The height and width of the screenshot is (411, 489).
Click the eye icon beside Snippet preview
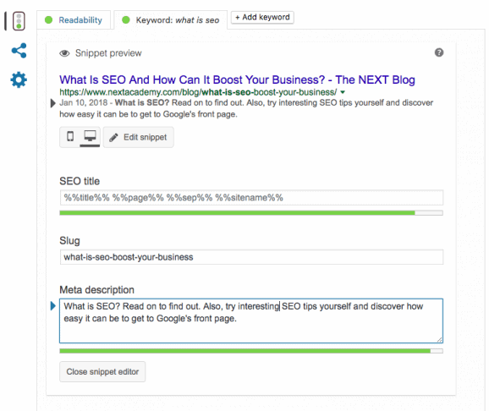point(64,53)
